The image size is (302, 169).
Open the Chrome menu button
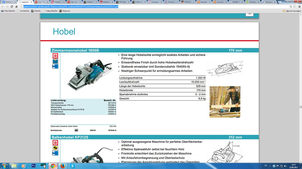click(x=300, y=6)
